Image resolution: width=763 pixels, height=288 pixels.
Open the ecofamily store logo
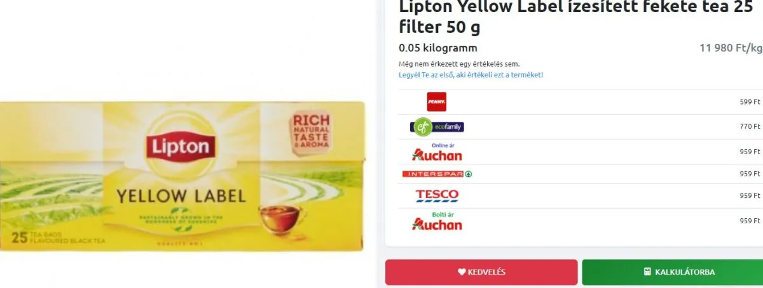[x=437, y=127]
